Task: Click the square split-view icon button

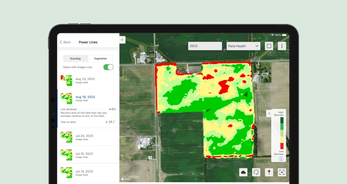Action: [x=269, y=46]
